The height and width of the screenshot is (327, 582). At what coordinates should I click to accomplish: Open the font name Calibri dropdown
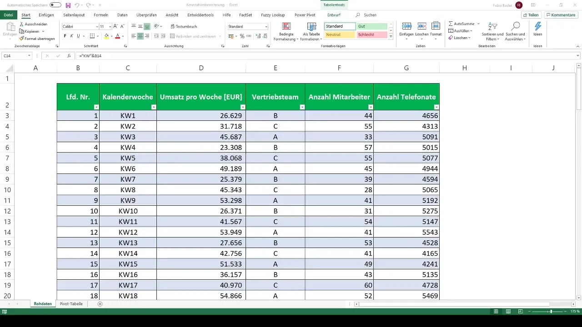click(x=97, y=26)
